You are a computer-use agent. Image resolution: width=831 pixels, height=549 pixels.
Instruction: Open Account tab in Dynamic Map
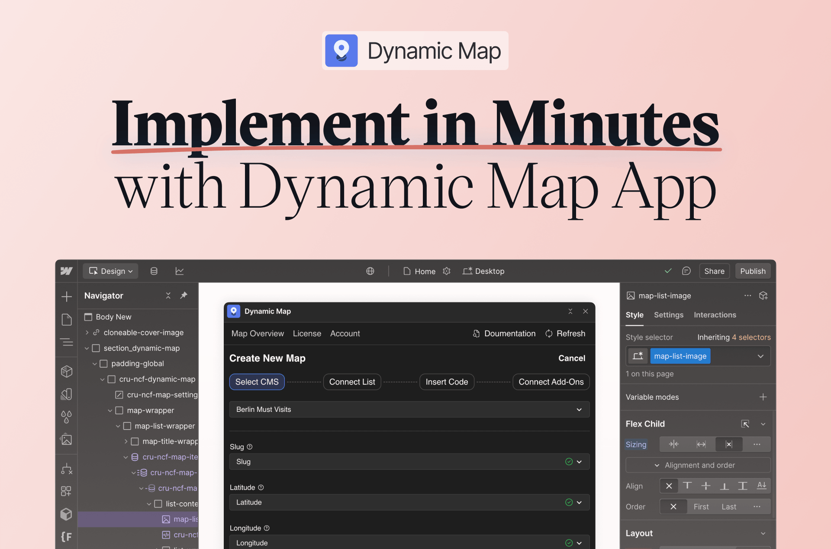click(345, 334)
